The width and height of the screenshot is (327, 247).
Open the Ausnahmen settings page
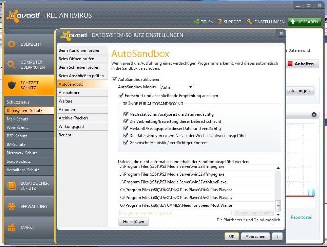[x=82, y=93]
